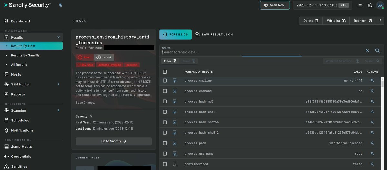Click type icon of process.hash.sha1 row

[x=174, y=112]
